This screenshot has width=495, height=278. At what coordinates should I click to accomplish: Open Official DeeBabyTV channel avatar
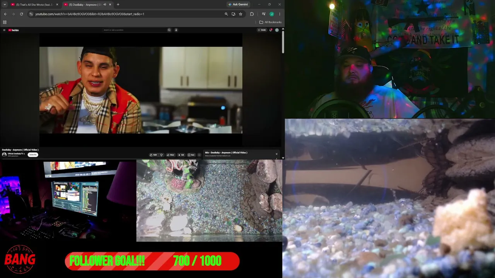(x=4, y=154)
